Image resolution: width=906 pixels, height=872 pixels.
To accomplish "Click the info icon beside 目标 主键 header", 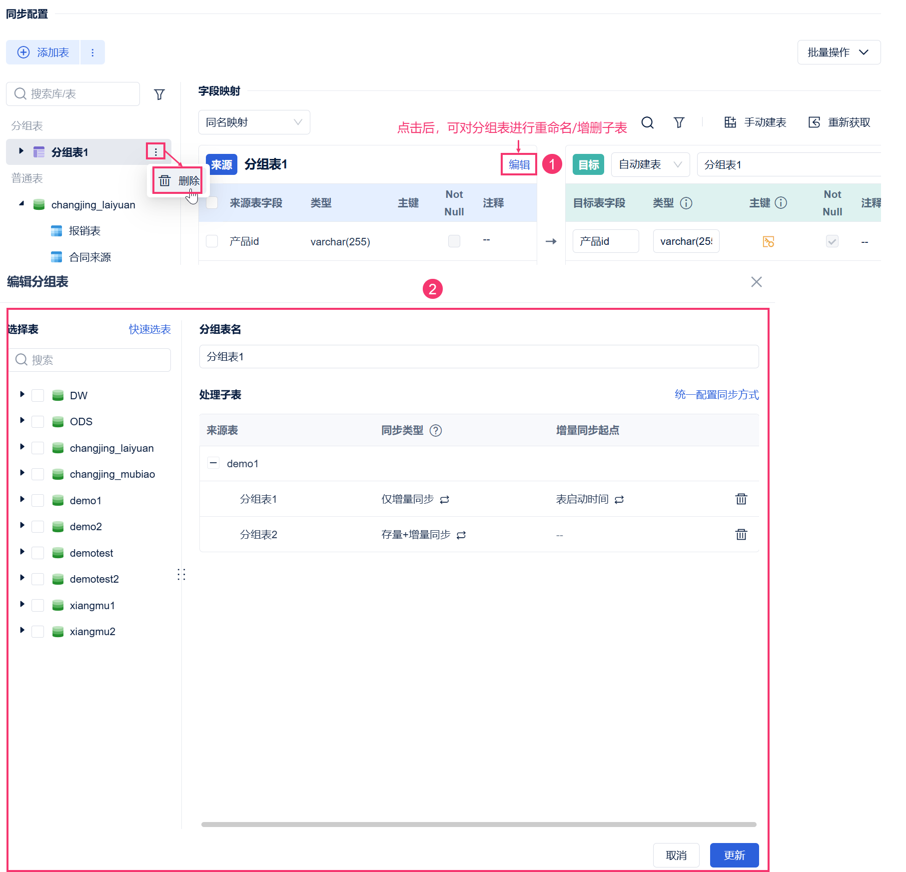I will click(x=781, y=203).
